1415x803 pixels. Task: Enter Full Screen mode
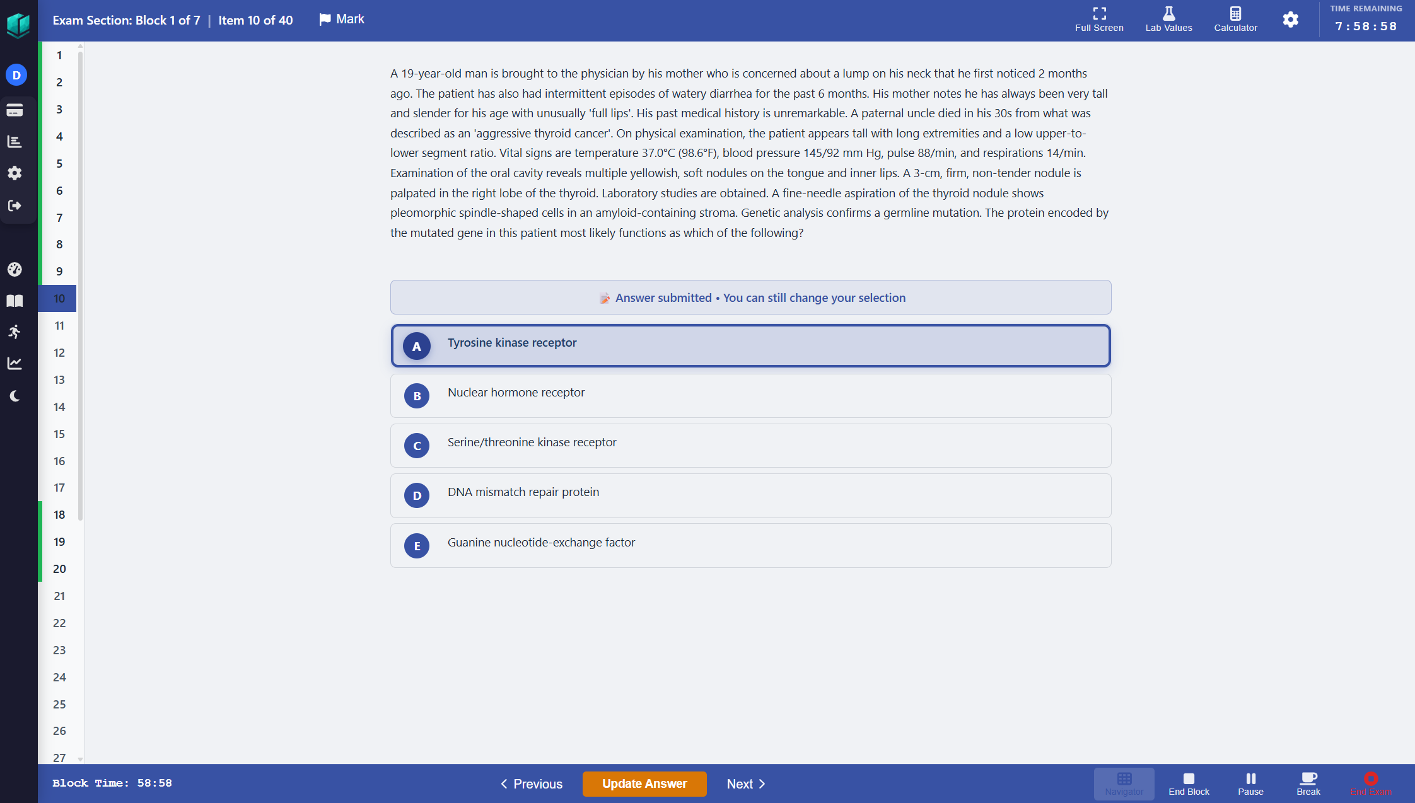(1099, 19)
